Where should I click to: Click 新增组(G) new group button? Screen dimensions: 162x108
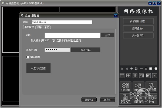coord(138,28)
